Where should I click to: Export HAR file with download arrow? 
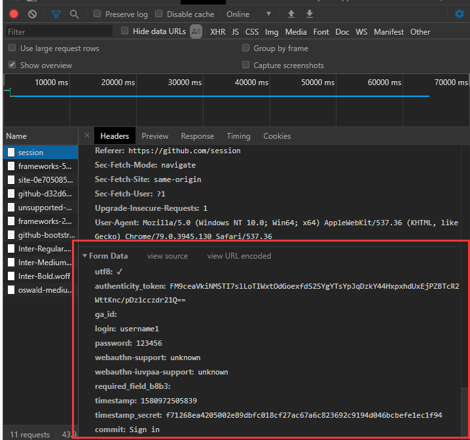(x=310, y=14)
